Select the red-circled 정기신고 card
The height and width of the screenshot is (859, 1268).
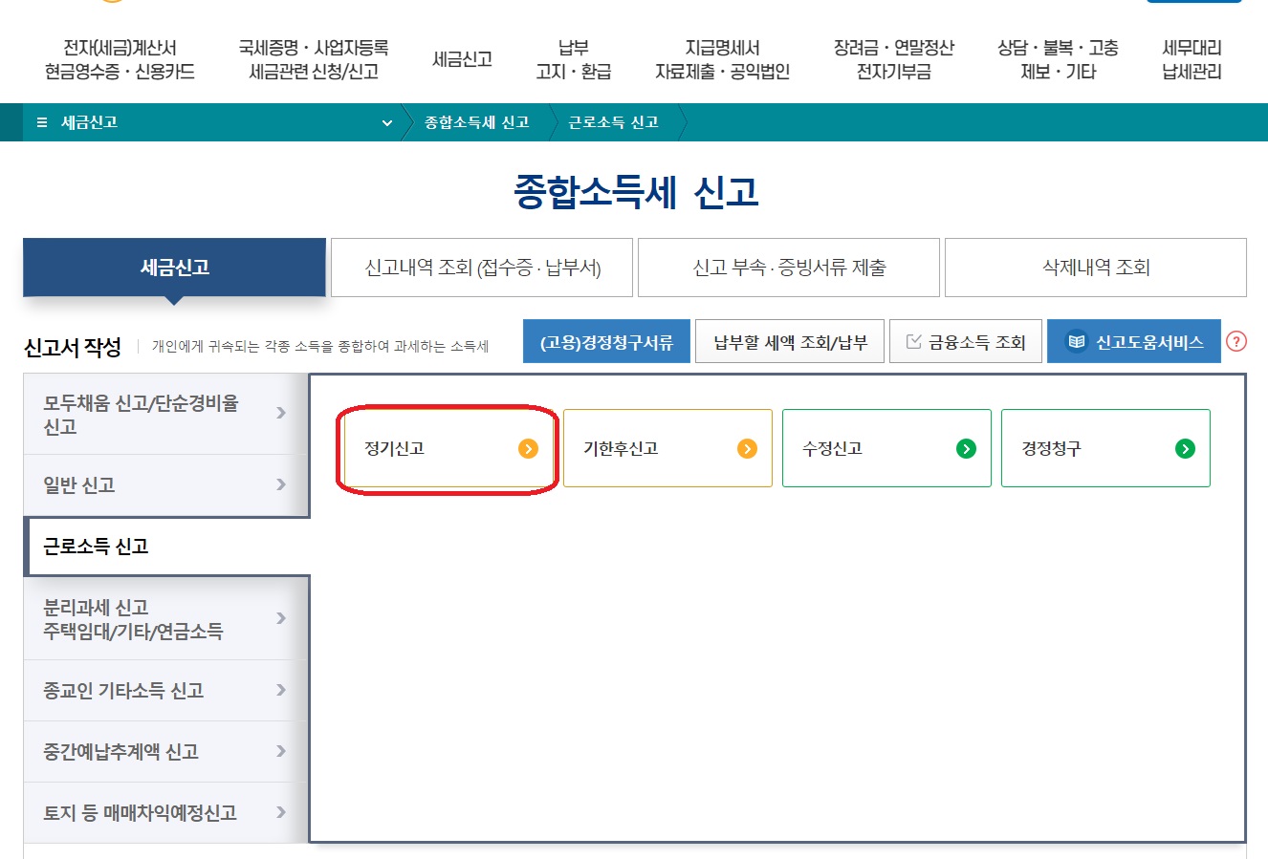click(x=447, y=448)
